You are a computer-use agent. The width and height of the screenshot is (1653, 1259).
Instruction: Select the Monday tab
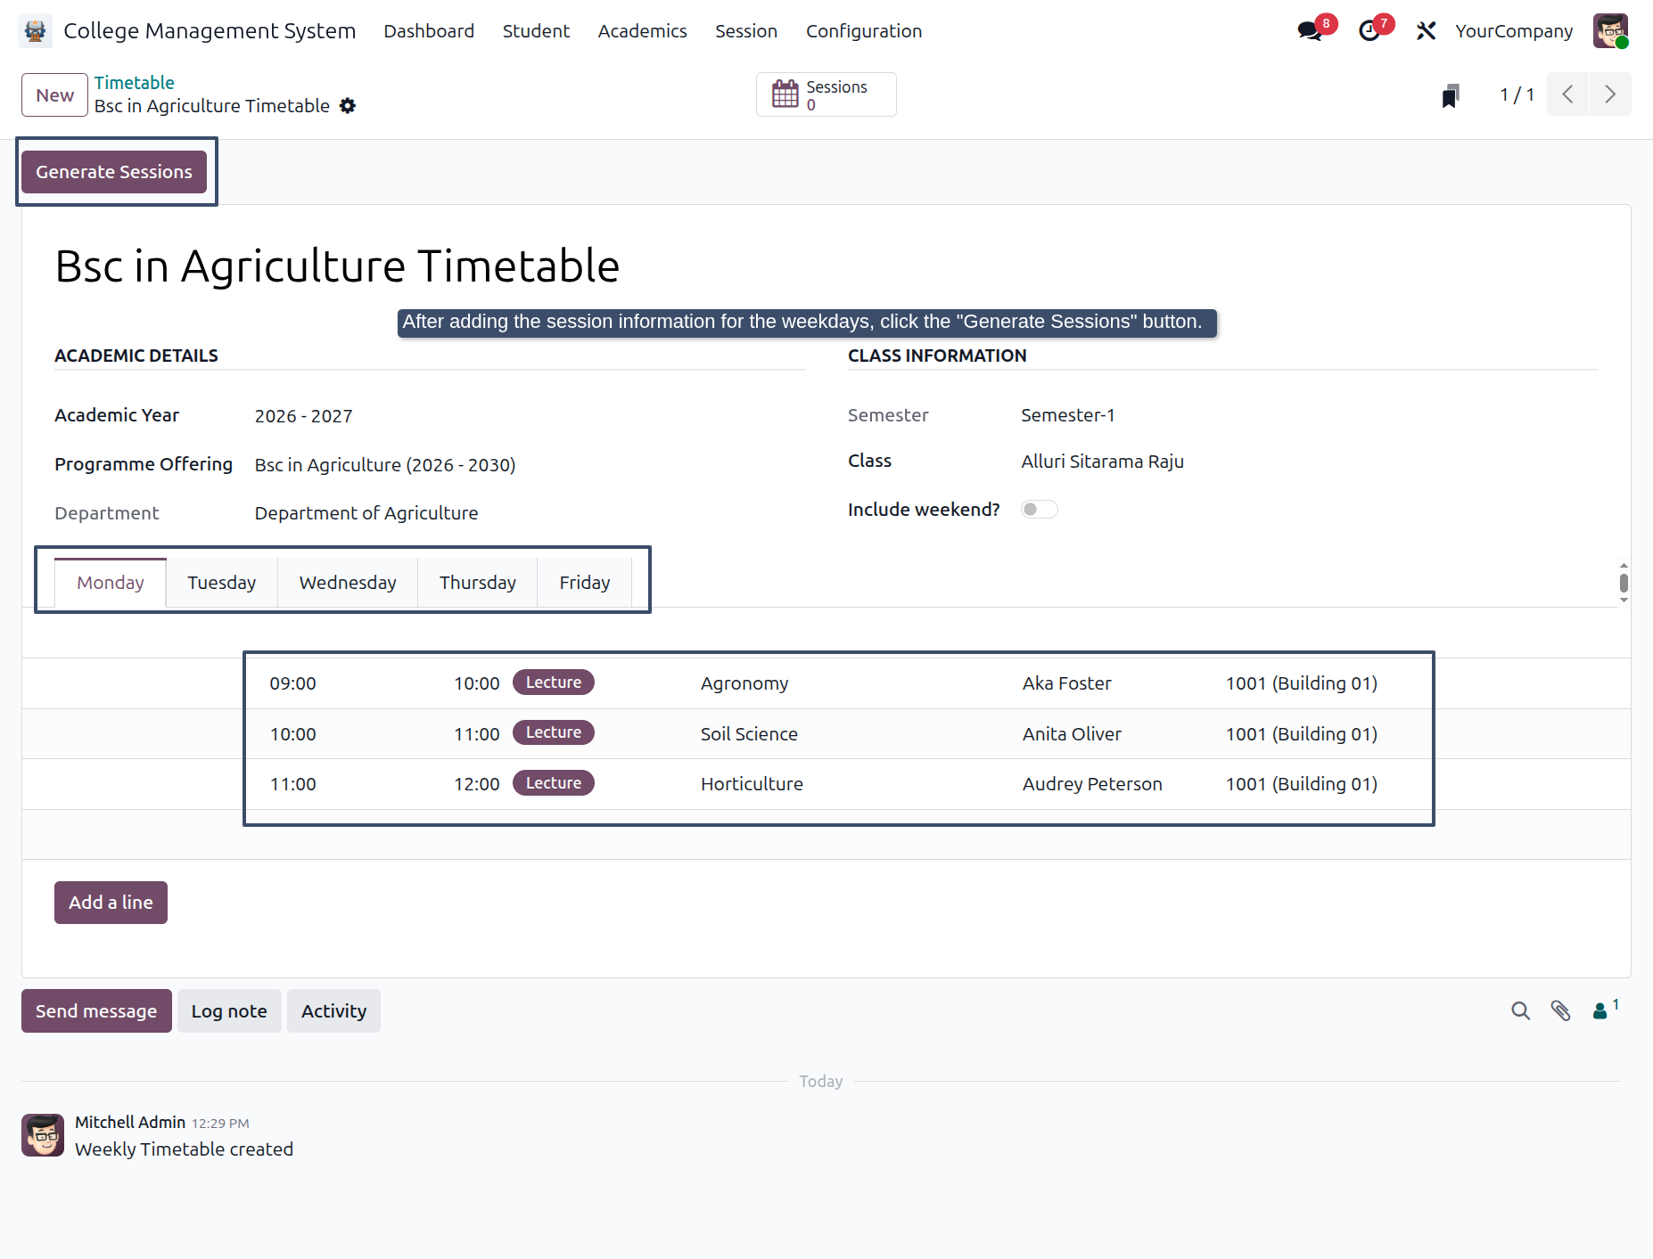(111, 583)
